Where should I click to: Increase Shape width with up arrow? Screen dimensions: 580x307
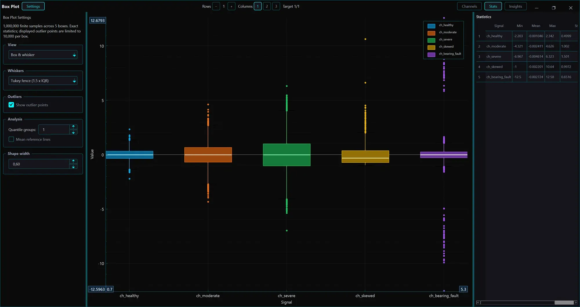[73, 161]
